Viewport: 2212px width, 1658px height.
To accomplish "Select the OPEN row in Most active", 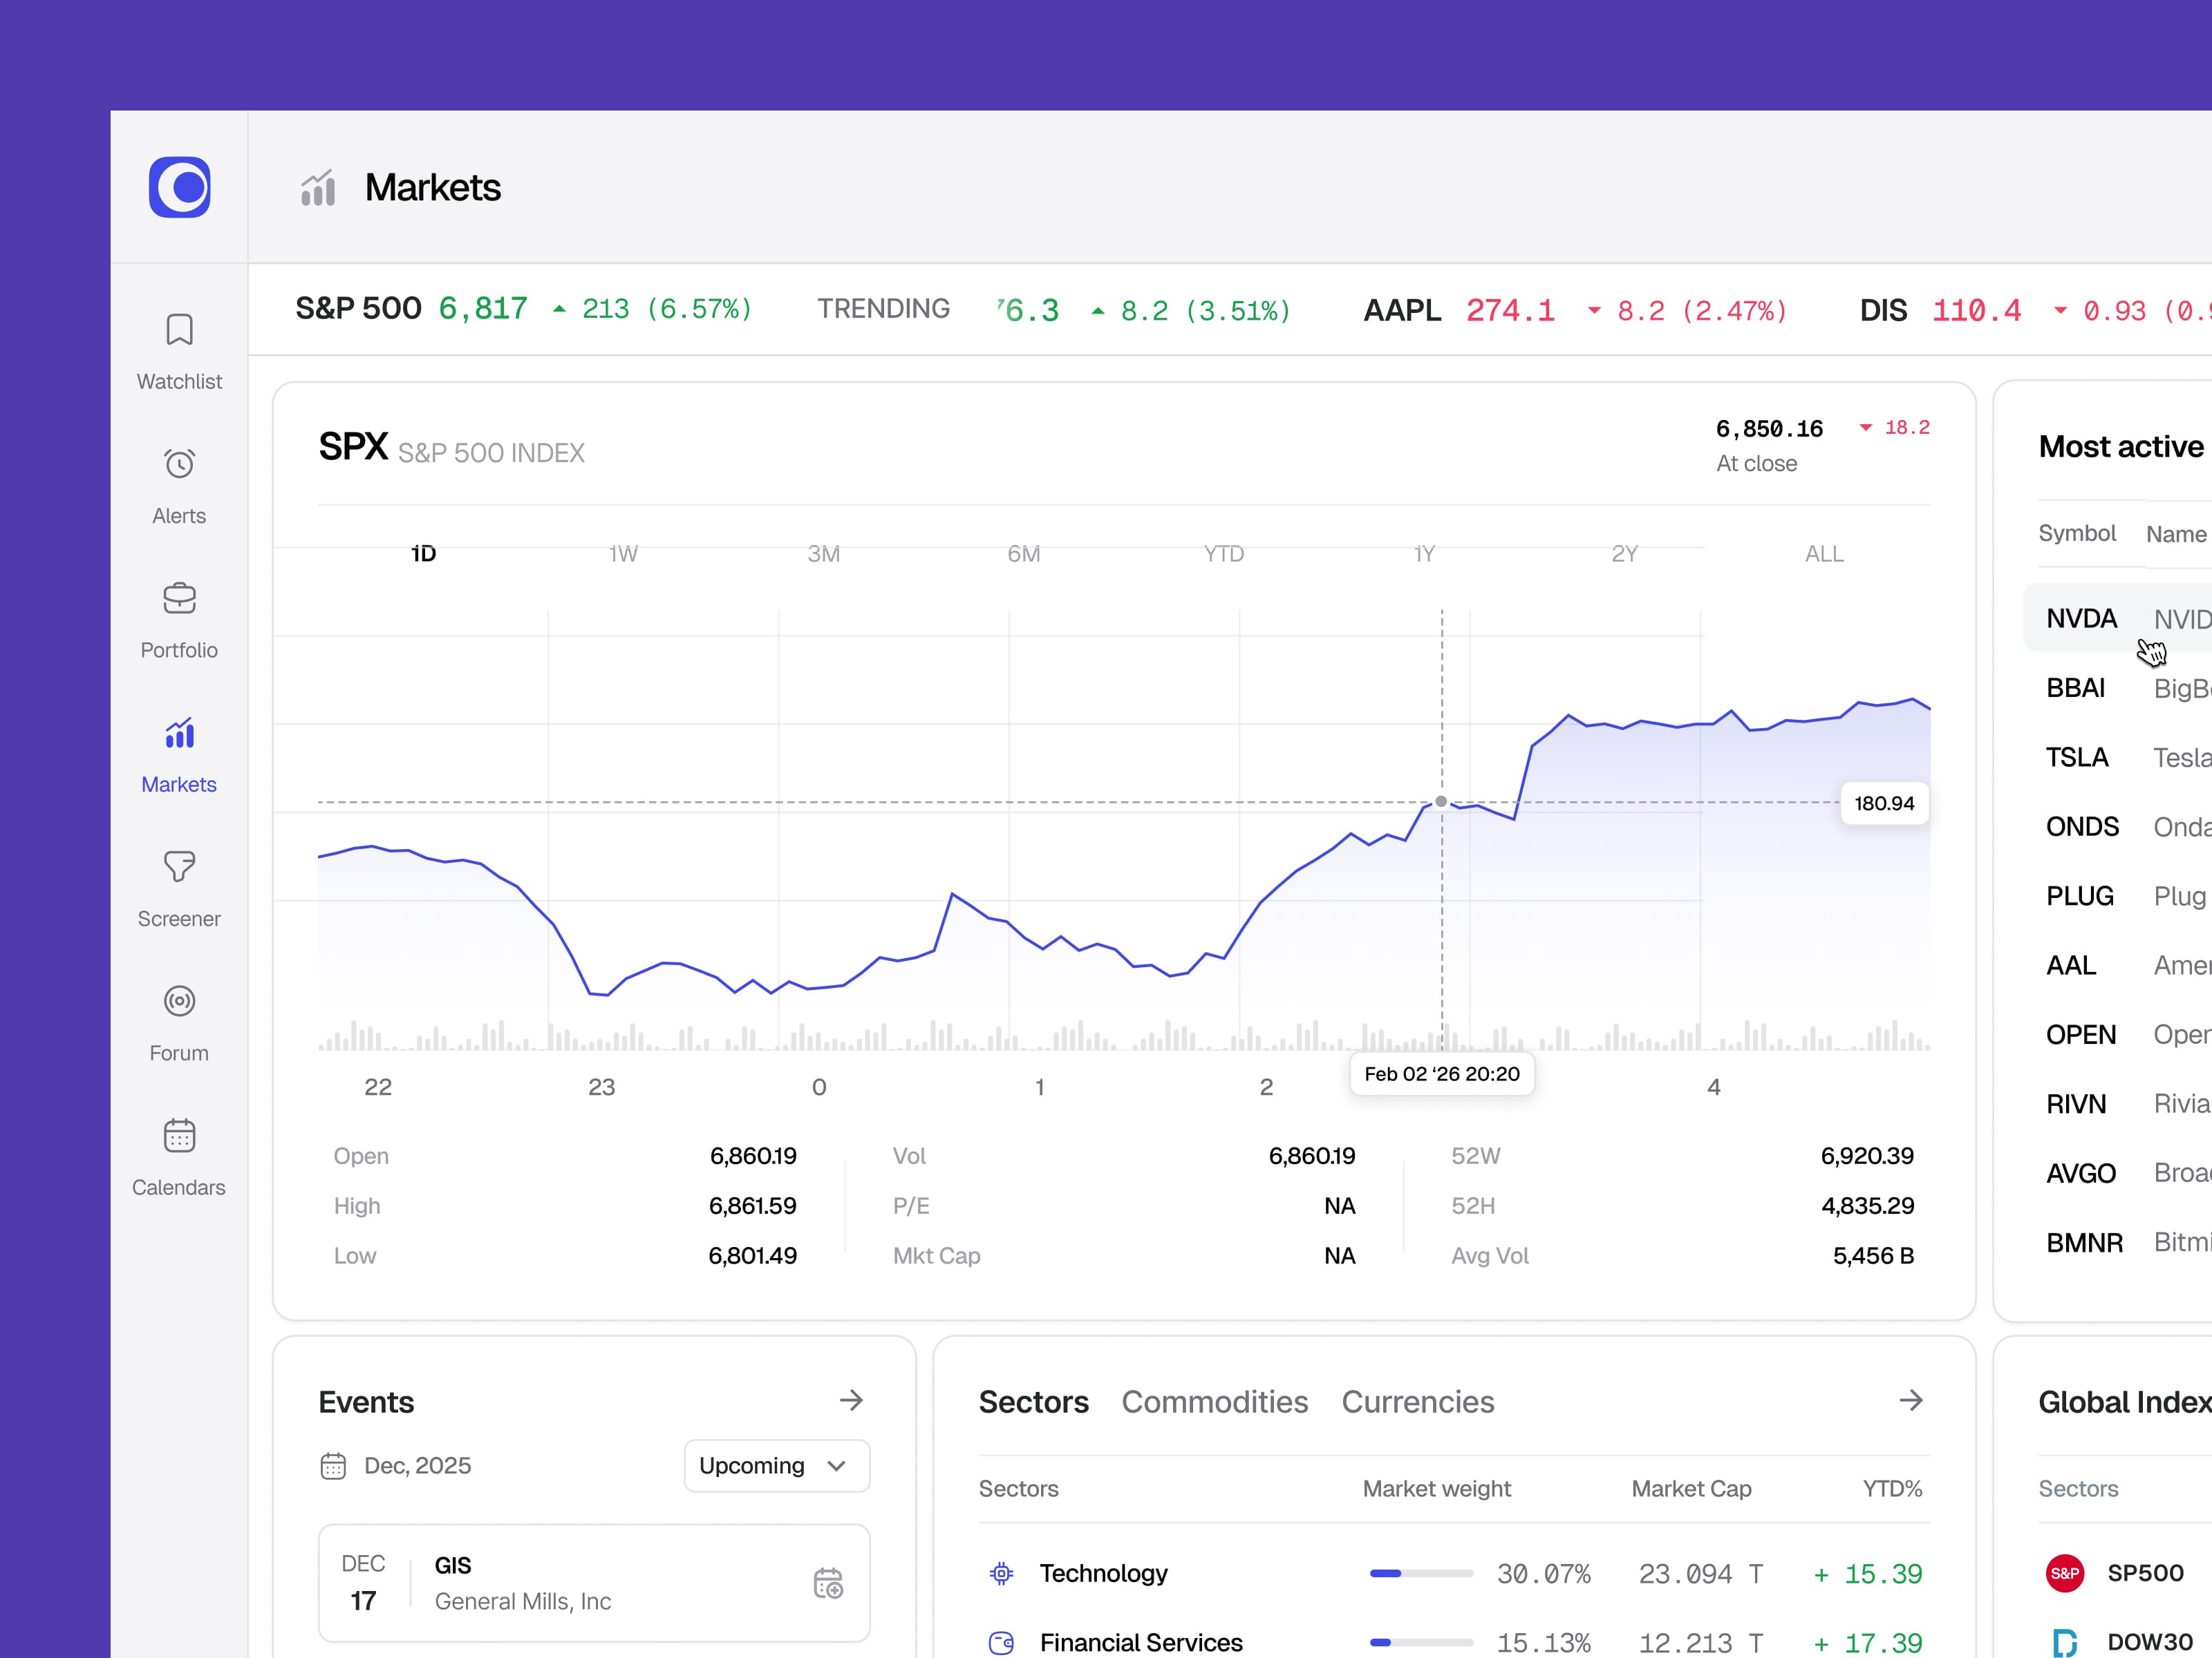I will 2118,1034.
